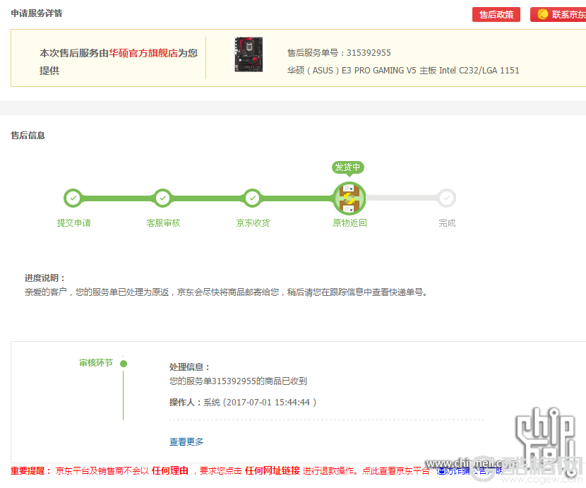Click the greyed 完成 step checkmark icon
This screenshot has width=586, height=488.
[x=447, y=198]
